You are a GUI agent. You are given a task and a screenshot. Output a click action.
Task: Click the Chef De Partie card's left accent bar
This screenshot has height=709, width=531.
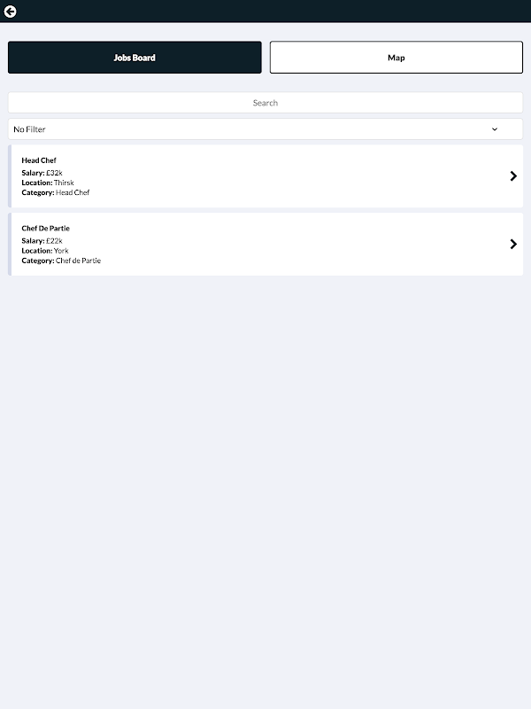(10, 245)
